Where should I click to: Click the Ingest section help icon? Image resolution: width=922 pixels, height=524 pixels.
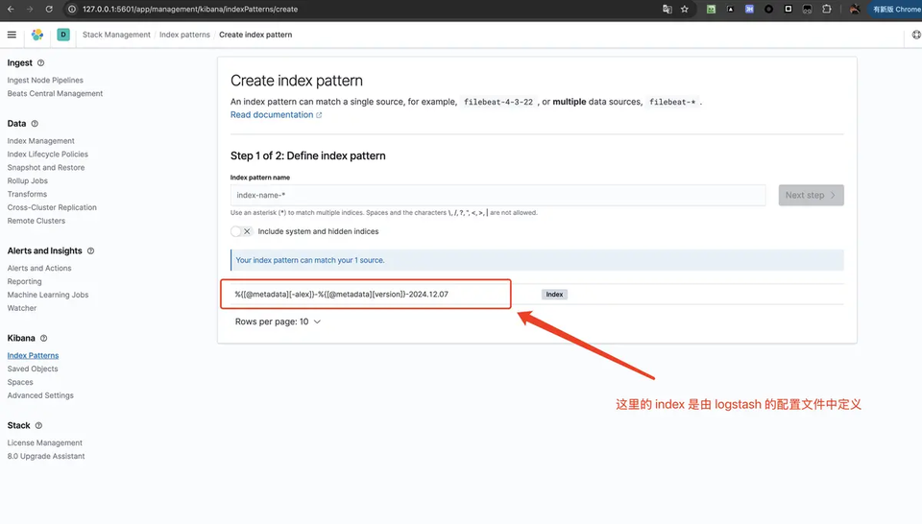(40, 62)
